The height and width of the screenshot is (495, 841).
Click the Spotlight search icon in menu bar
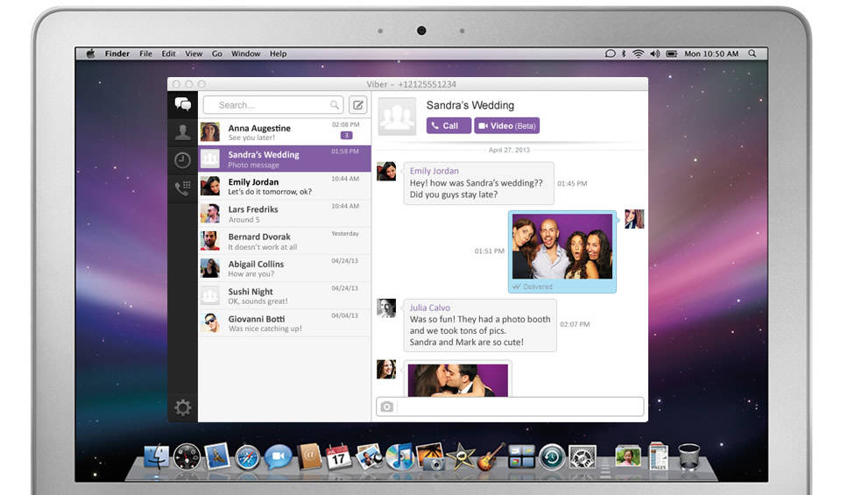pyautogui.click(x=752, y=53)
